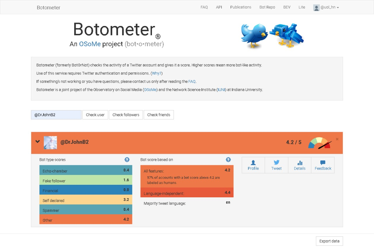Click the @DrJohnB2 account name header
This screenshot has height=249, width=374.
tap(75, 142)
